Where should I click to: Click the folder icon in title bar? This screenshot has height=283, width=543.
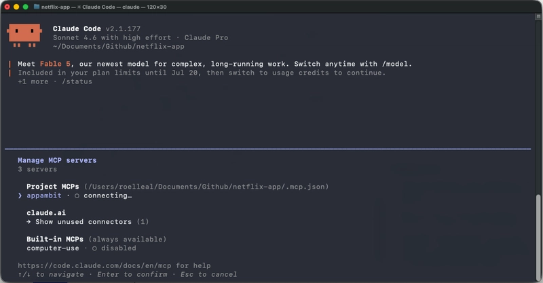click(37, 7)
